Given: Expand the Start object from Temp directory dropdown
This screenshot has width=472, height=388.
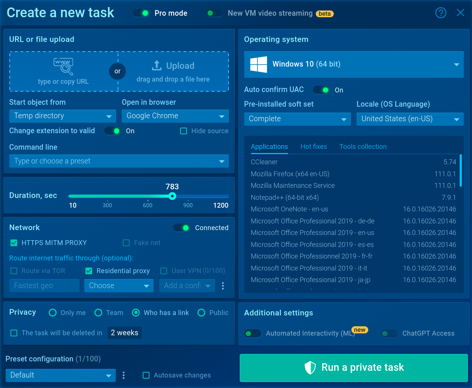Looking at the screenshot, I should [x=63, y=116].
